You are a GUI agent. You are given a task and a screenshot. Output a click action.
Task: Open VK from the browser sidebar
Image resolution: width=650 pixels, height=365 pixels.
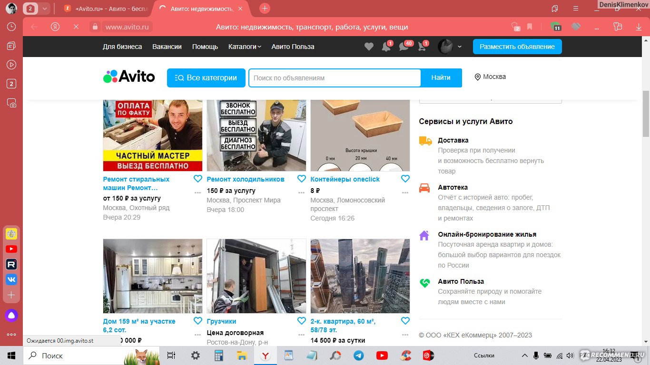(11, 279)
